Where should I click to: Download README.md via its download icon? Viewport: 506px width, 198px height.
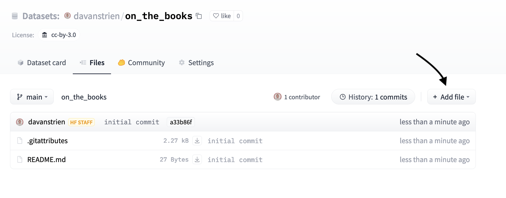pyautogui.click(x=197, y=159)
